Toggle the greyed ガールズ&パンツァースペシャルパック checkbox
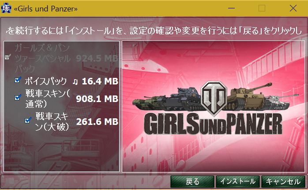Viewport: 308px width, 190px height. [x=8, y=57]
